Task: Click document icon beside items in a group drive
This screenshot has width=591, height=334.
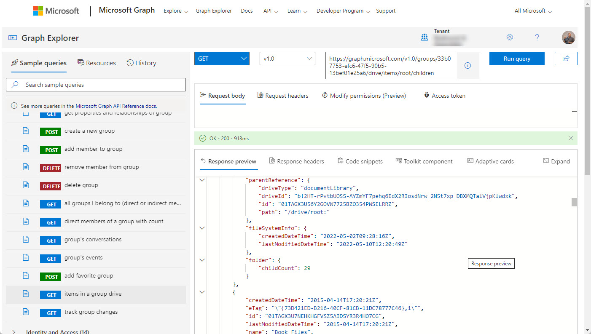Action: [x=26, y=294]
